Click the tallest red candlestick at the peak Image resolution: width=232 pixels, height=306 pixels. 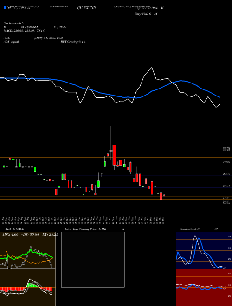point(114,155)
